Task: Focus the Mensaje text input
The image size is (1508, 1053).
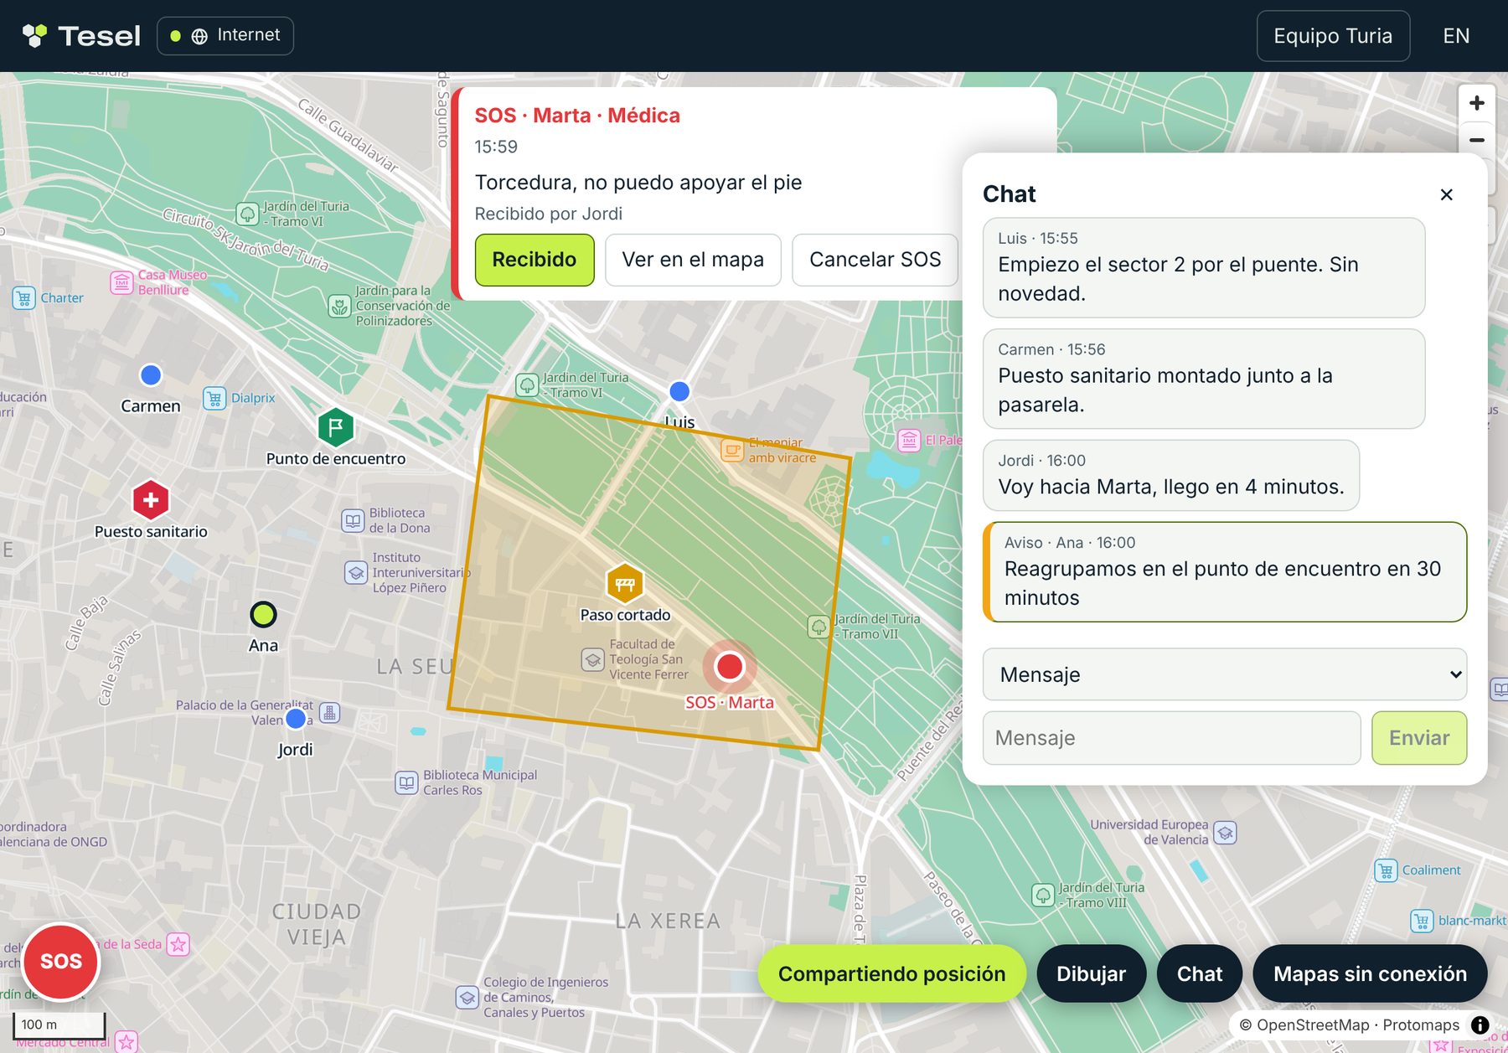Action: pyautogui.click(x=1171, y=738)
